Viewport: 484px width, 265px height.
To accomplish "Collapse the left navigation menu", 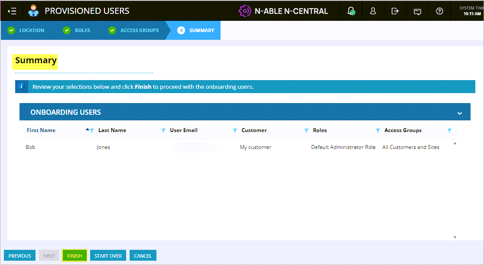I will pos(13,11).
